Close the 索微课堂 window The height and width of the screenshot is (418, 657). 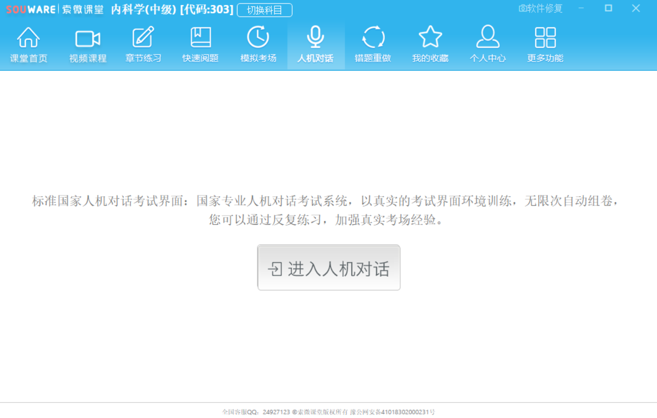[636, 9]
